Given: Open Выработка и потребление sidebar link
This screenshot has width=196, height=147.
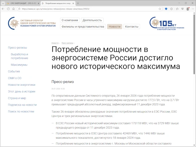Looking at the screenshot, I should [19, 56].
